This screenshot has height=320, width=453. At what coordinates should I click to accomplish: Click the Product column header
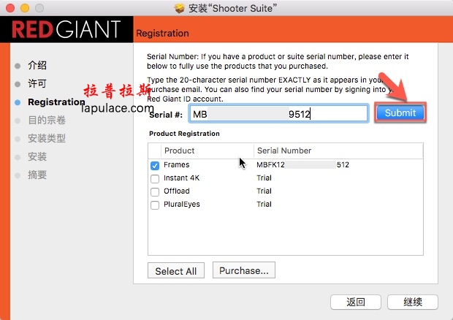click(180, 151)
